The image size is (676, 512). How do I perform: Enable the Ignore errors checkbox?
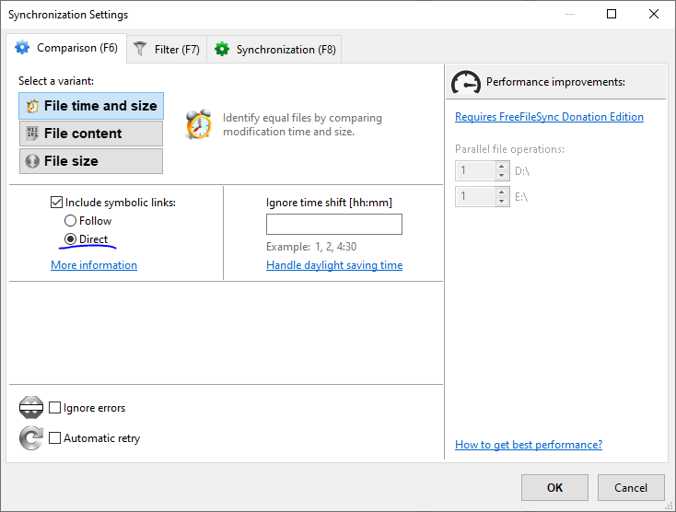tap(54, 407)
